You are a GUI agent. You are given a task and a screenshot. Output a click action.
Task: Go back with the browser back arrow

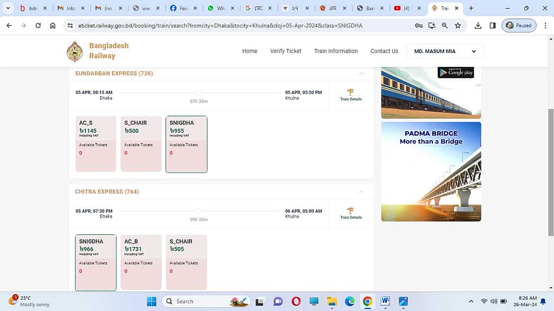coord(9,25)
